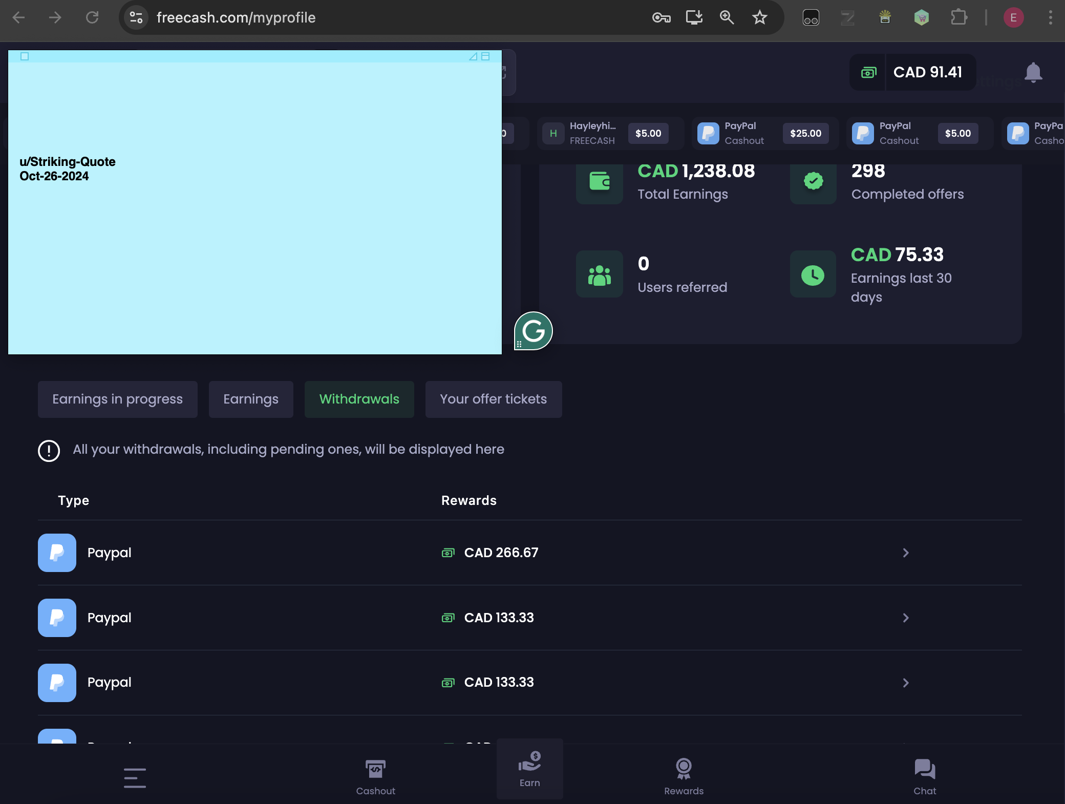The height and width of the screenshot is (804, 1065).
Task: Click the Users referred people icon
Action: [600, 274]
